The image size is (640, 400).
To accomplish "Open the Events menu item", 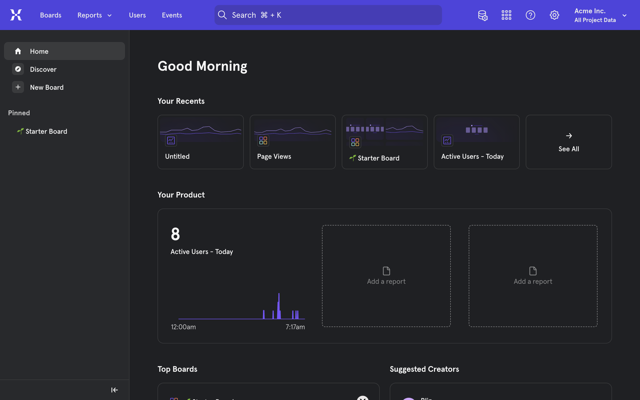I will point(172,15).
